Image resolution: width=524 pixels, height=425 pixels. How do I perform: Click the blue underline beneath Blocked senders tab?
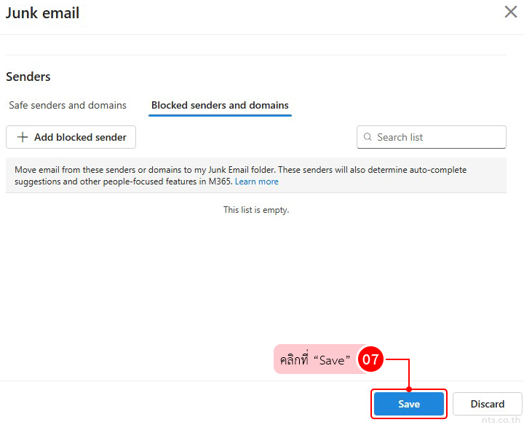coord(220,115)
